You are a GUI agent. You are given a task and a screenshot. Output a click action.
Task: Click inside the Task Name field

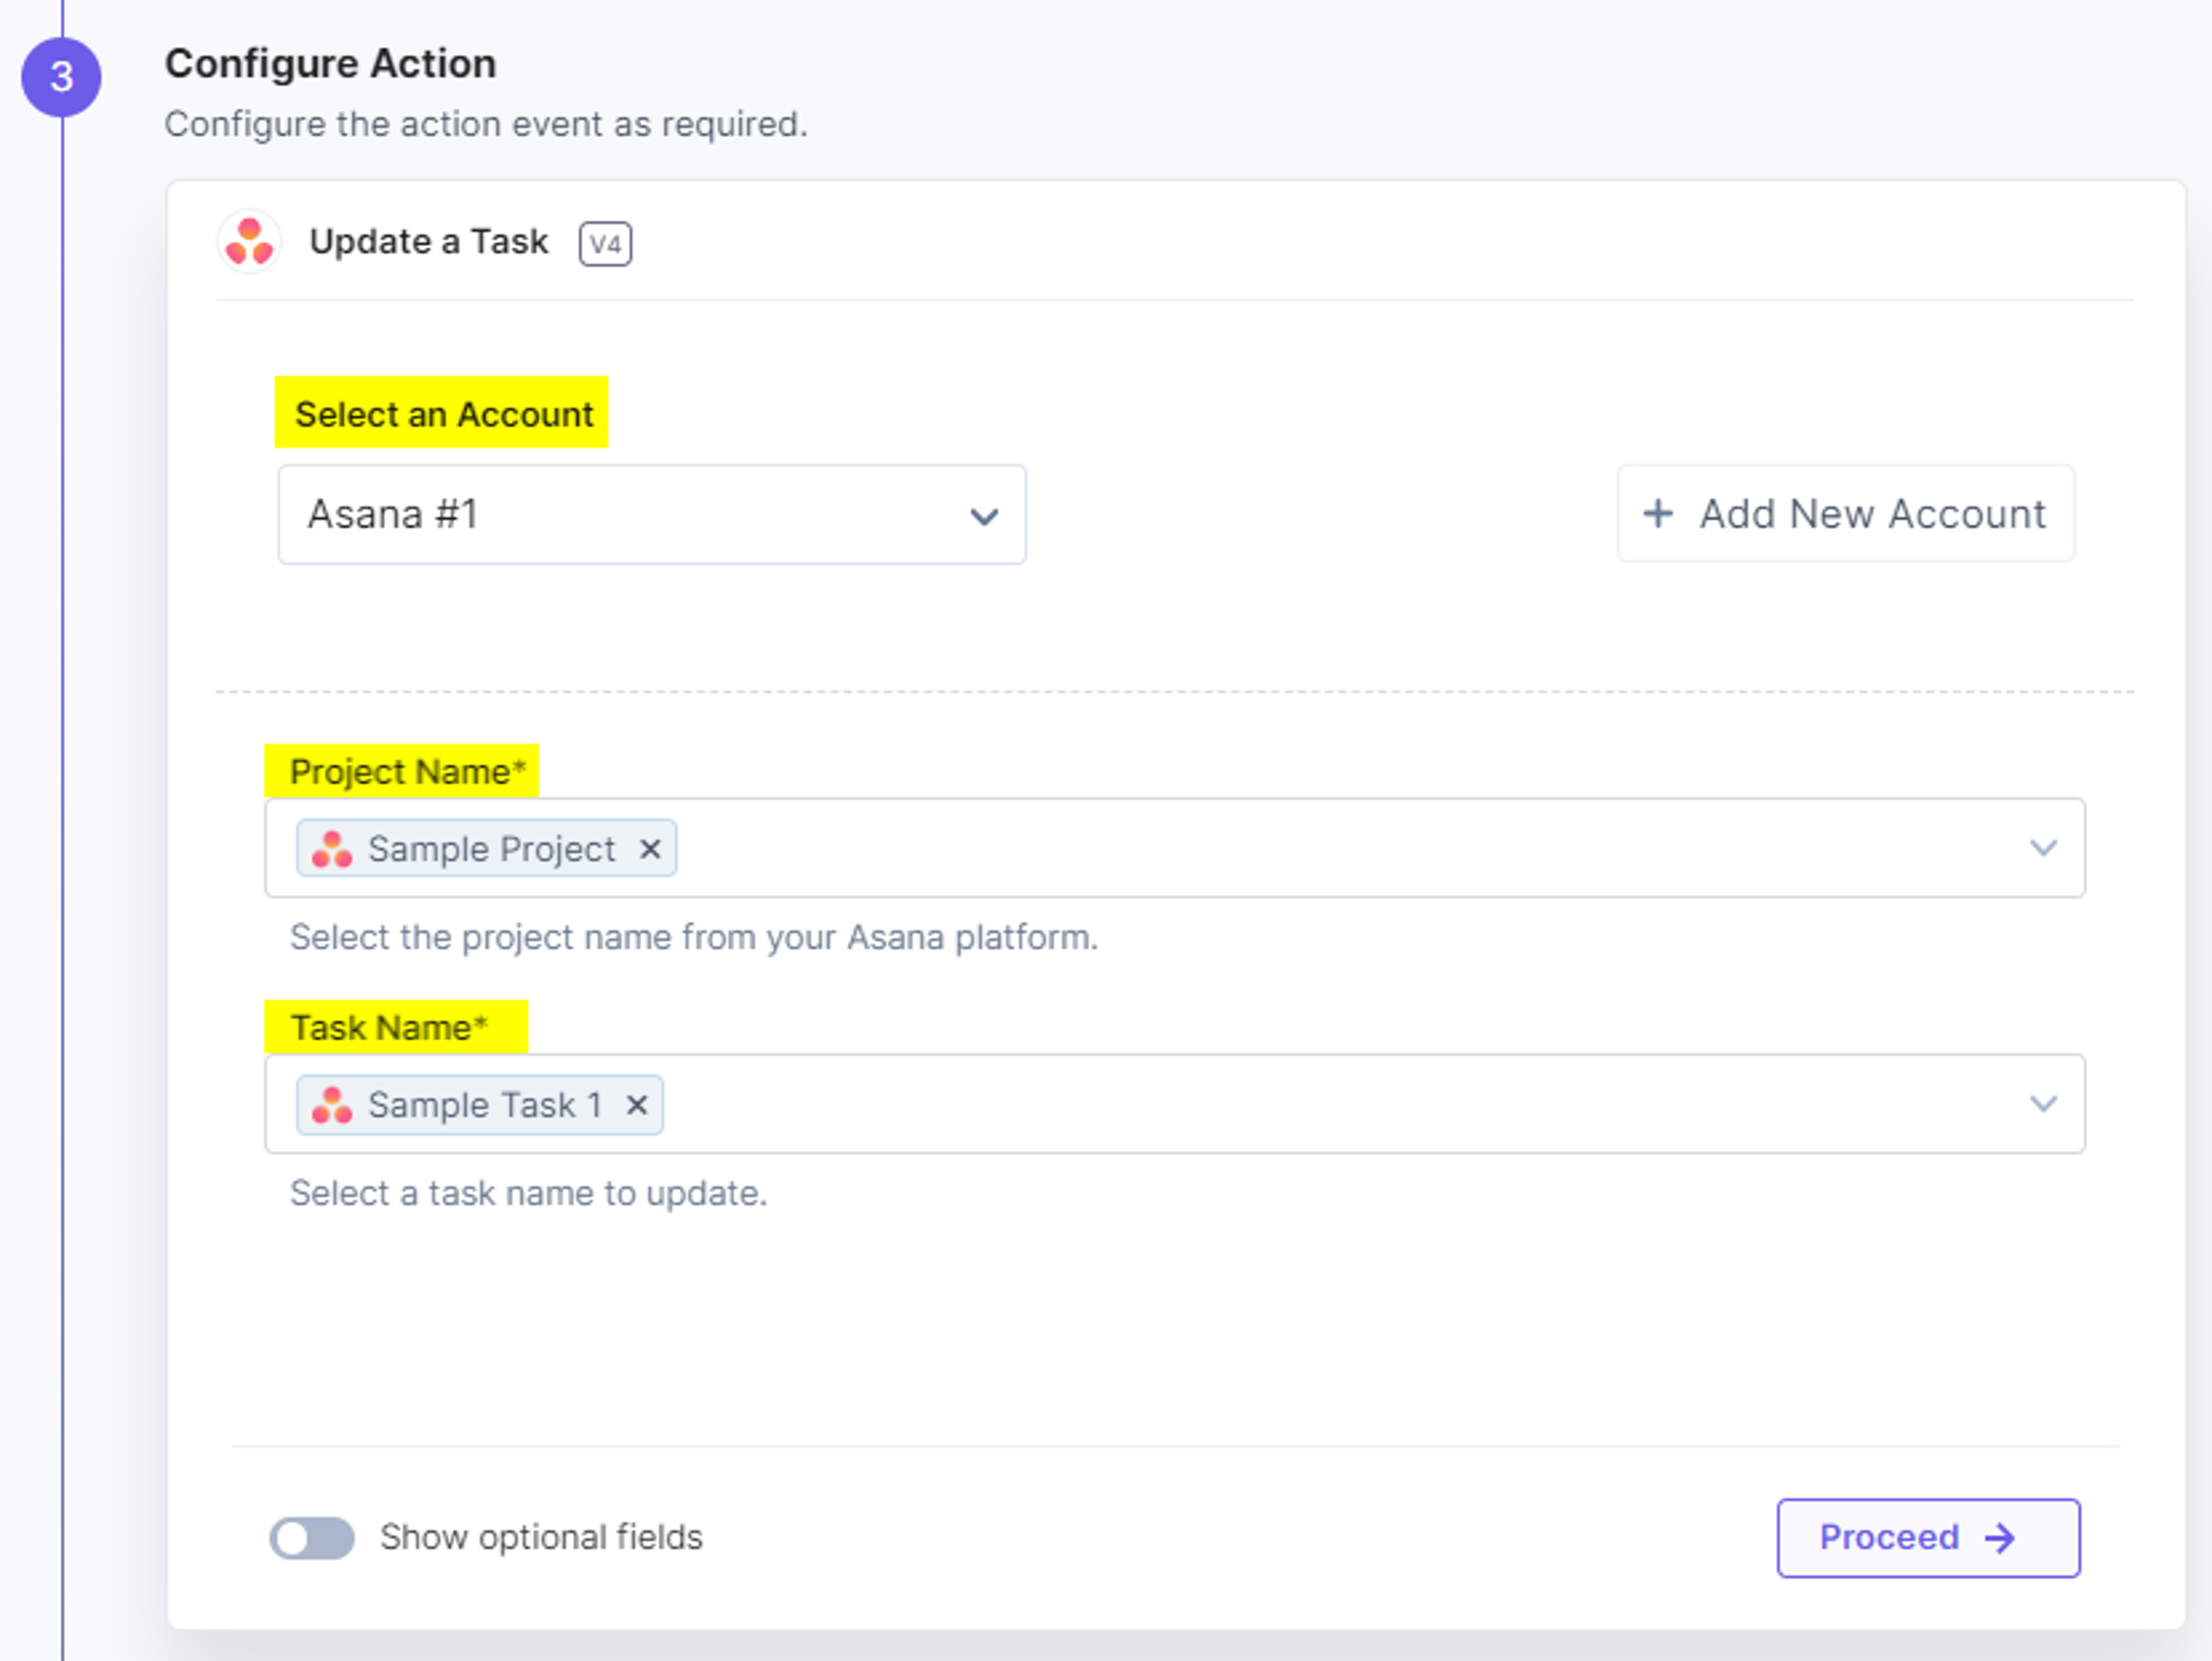[x=1175, y=1103]
